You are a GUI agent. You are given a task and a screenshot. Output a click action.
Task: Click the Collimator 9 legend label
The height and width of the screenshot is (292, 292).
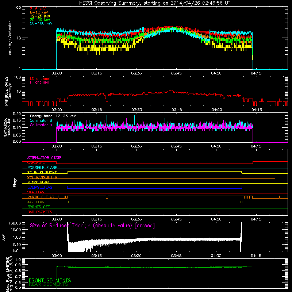41,125
